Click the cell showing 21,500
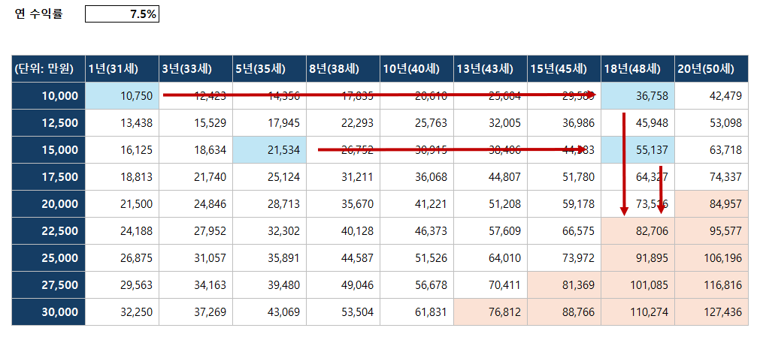This screenshot has height=337, width=760. point(122,204)
